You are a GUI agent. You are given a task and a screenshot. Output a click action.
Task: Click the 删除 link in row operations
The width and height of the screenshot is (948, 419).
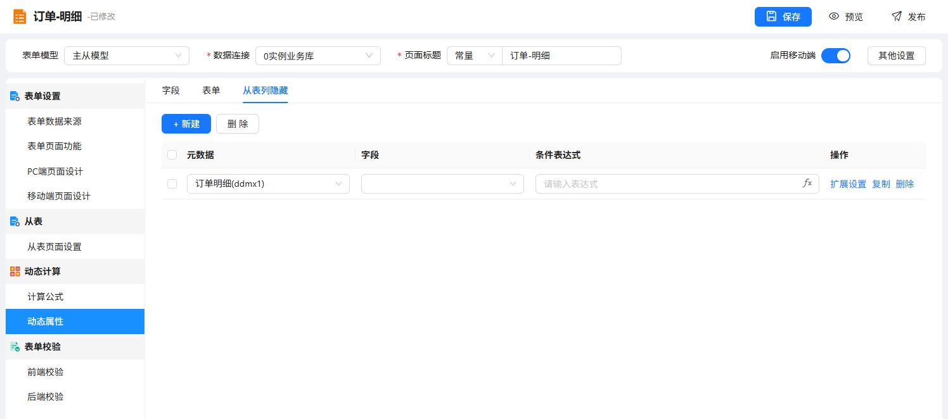click(x=905, y=184)
